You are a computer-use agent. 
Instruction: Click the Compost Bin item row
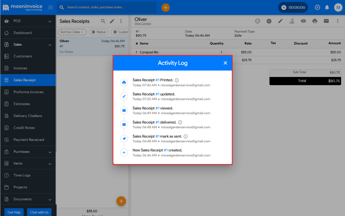point(238,52)
